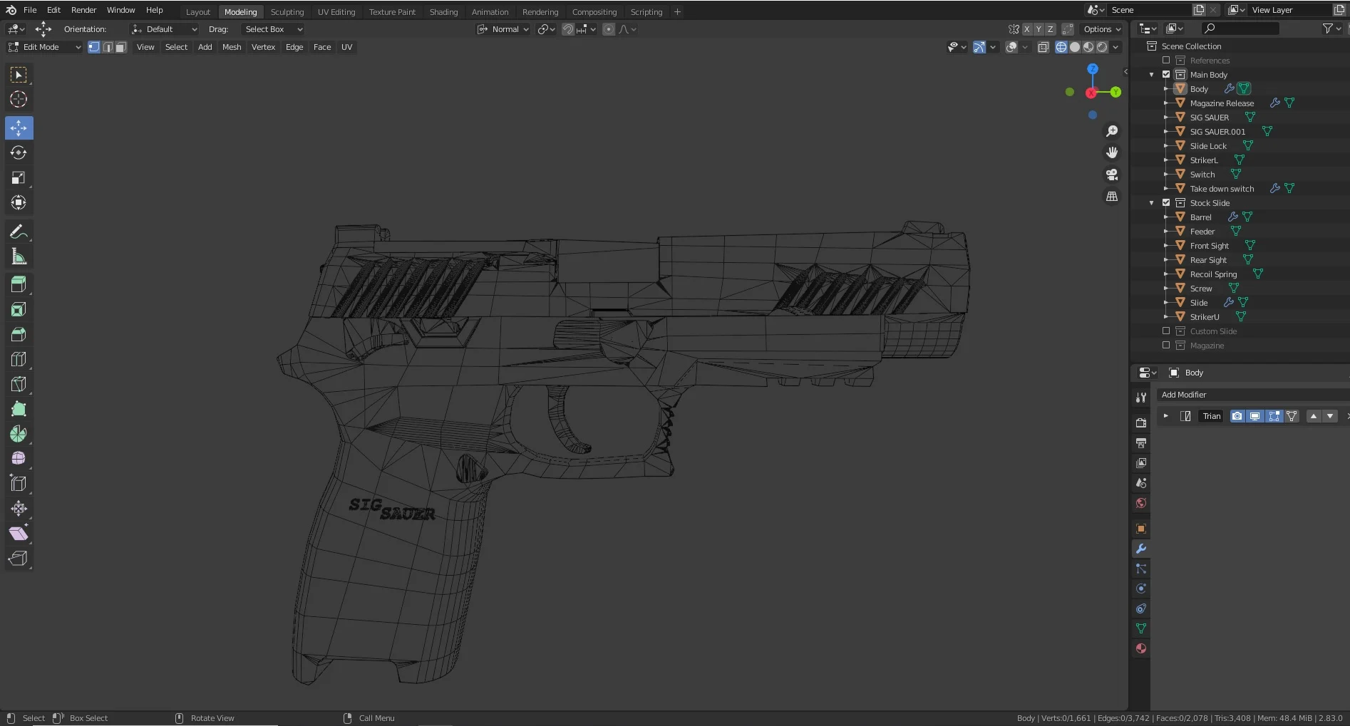Open the Mesh menu in viewport header

[x=232, y=47]
